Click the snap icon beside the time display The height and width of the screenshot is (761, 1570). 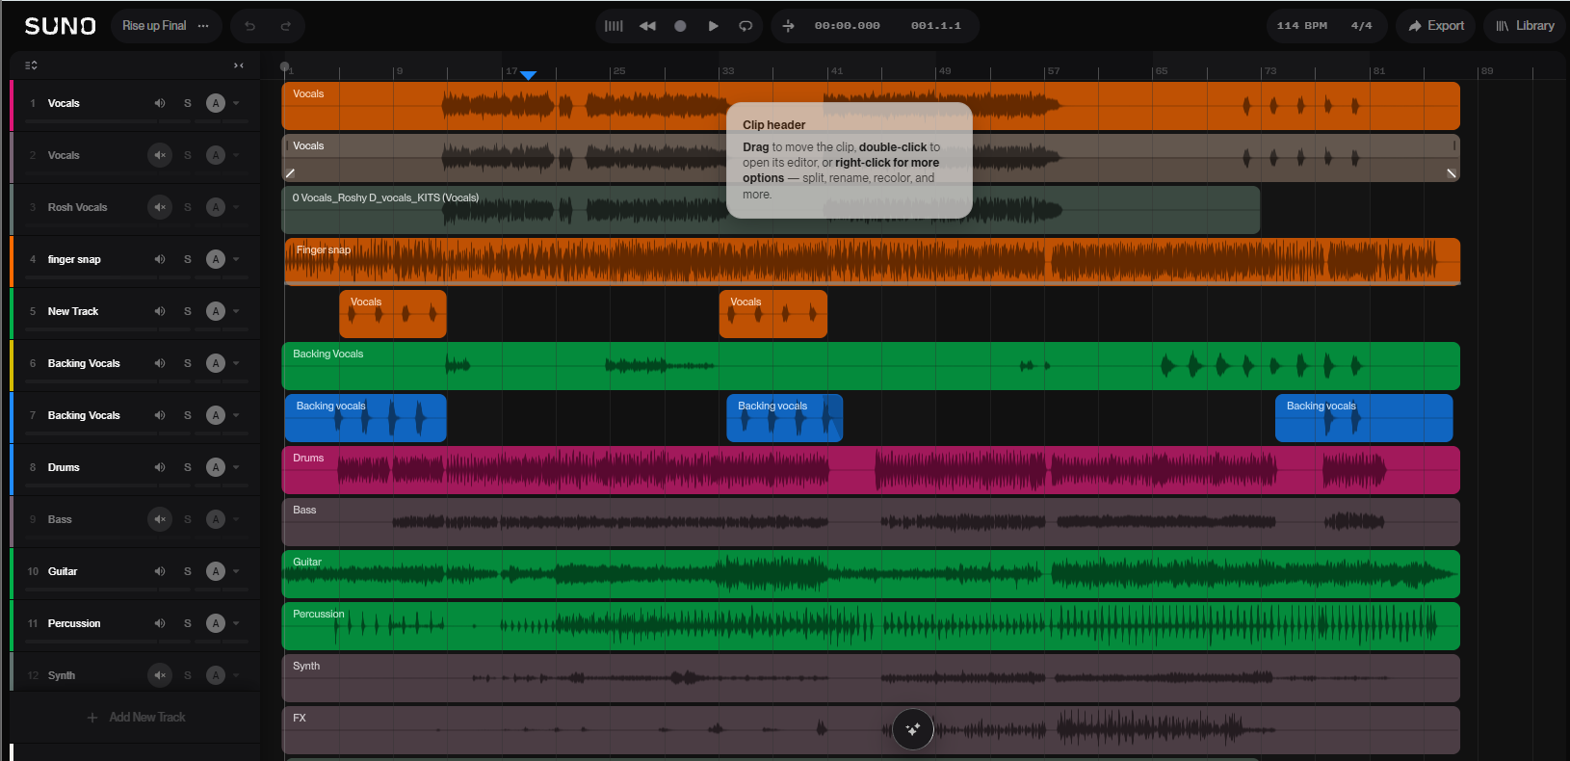789,26
